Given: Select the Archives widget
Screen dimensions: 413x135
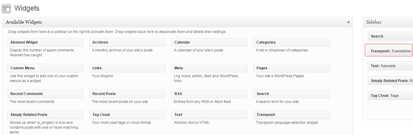Looking at the screenshot, I should (127, 42).
